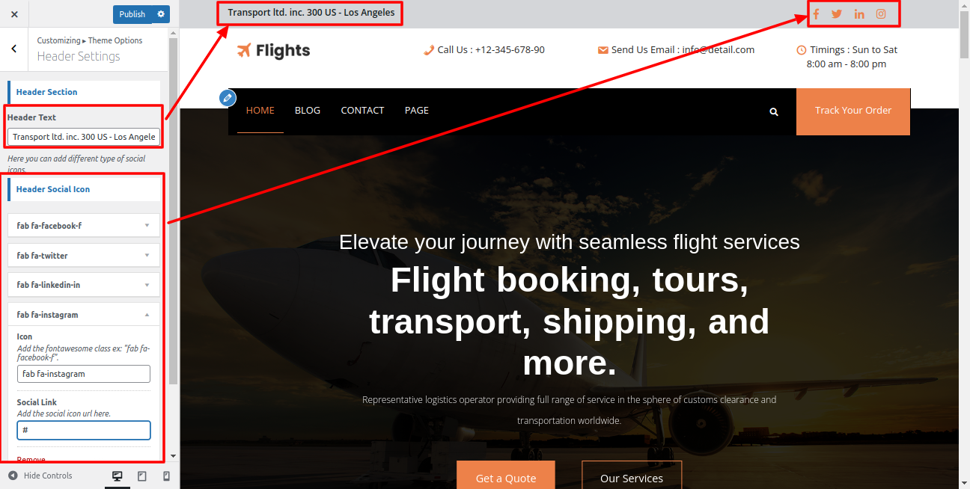The image size is (970, 489).
Task: Click the blue pencil edit shortcut icon
Action: click(x=228, y=98)
